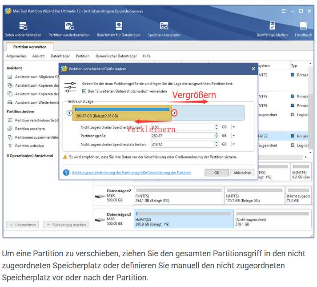Click Partition aufteilen label
Screen dimensions: 317x287
point(29,146)
